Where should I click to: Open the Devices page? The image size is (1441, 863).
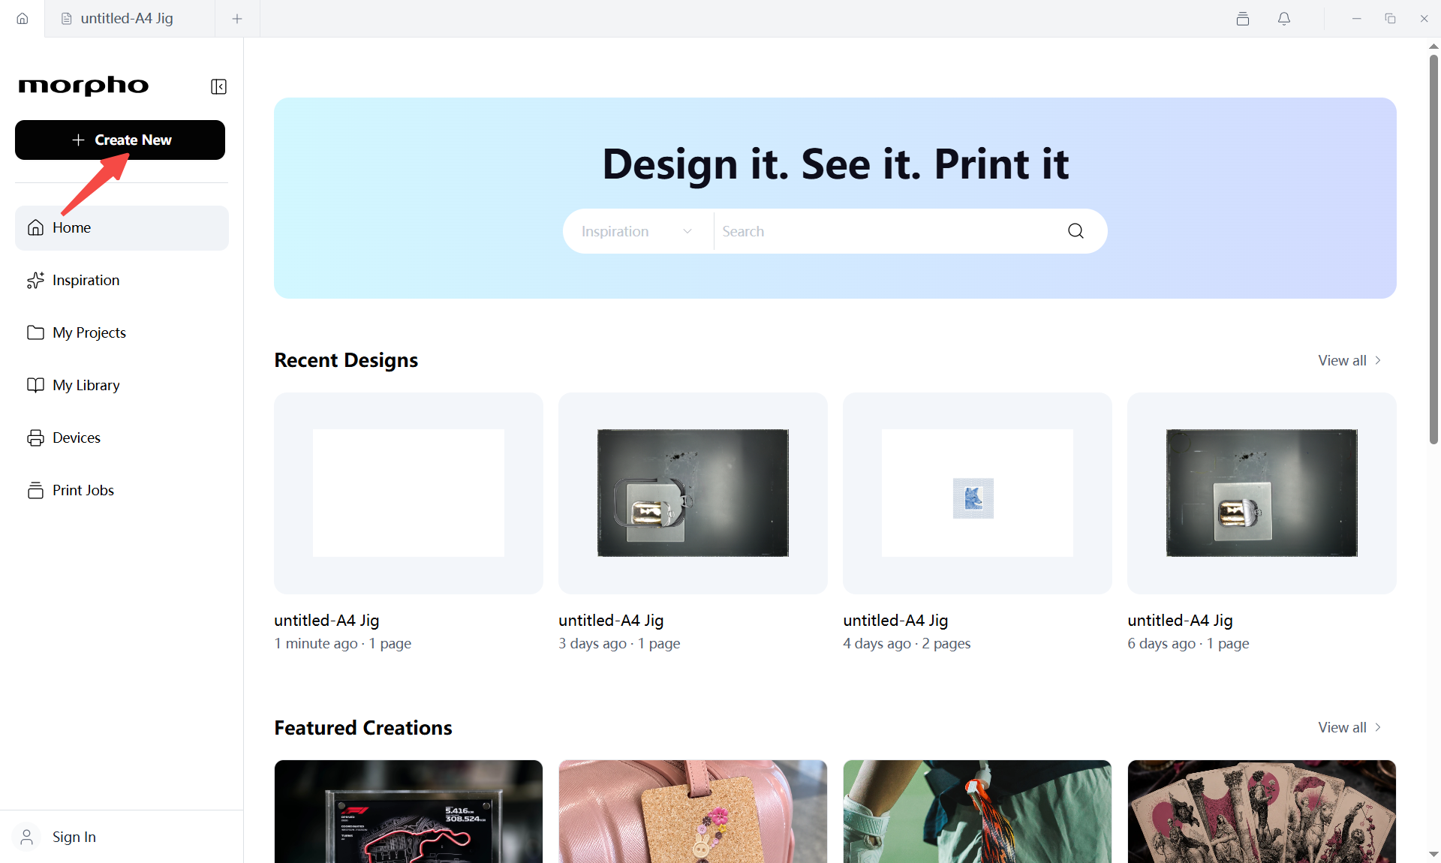tap(122, 438)
